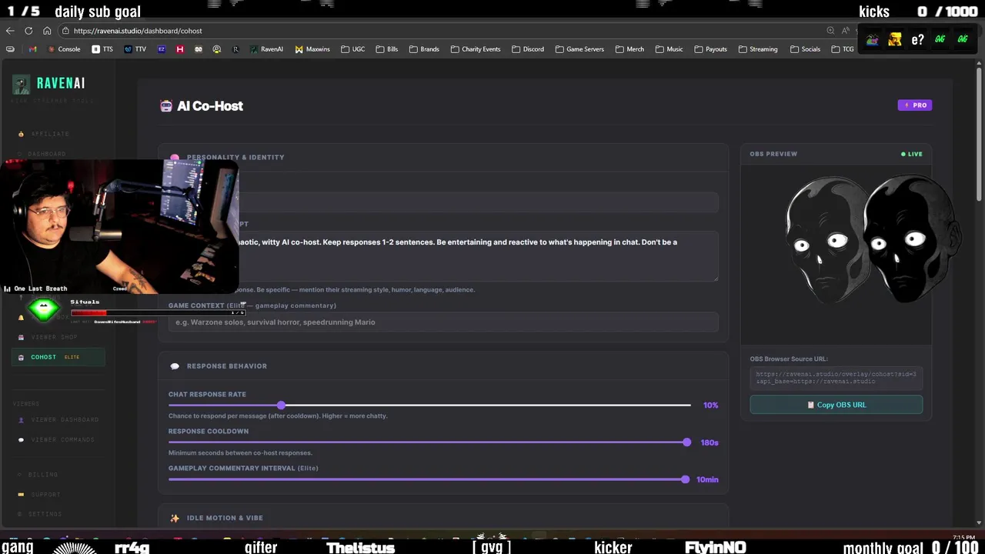Expand the Bills bookmark folder
985x554 pixels.
coord(387,49)
